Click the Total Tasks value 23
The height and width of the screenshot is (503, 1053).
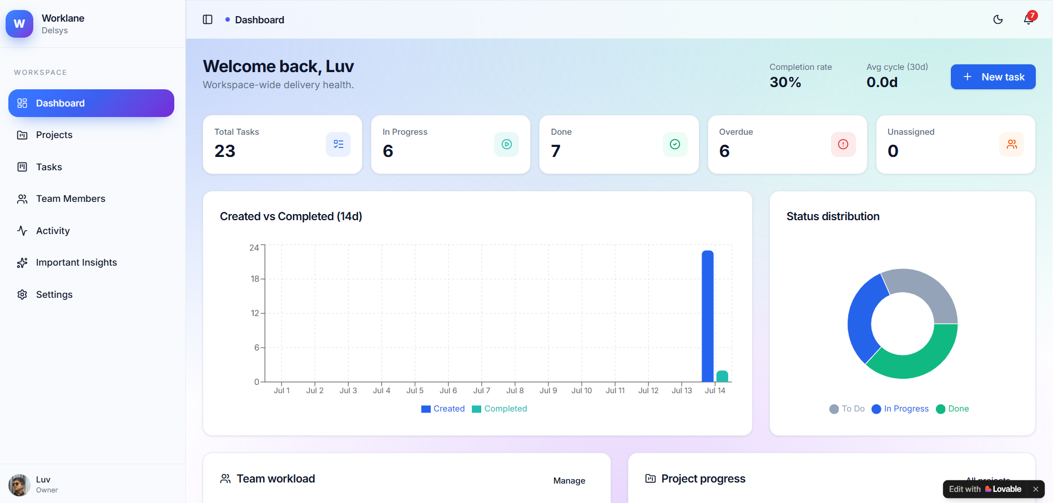coord(225,151)
